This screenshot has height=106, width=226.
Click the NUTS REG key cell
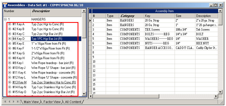pos(159,43)
